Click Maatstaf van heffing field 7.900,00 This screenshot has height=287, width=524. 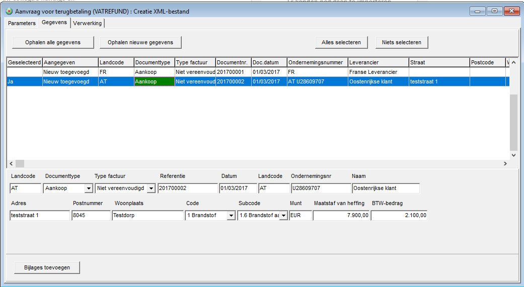(341, 216)
